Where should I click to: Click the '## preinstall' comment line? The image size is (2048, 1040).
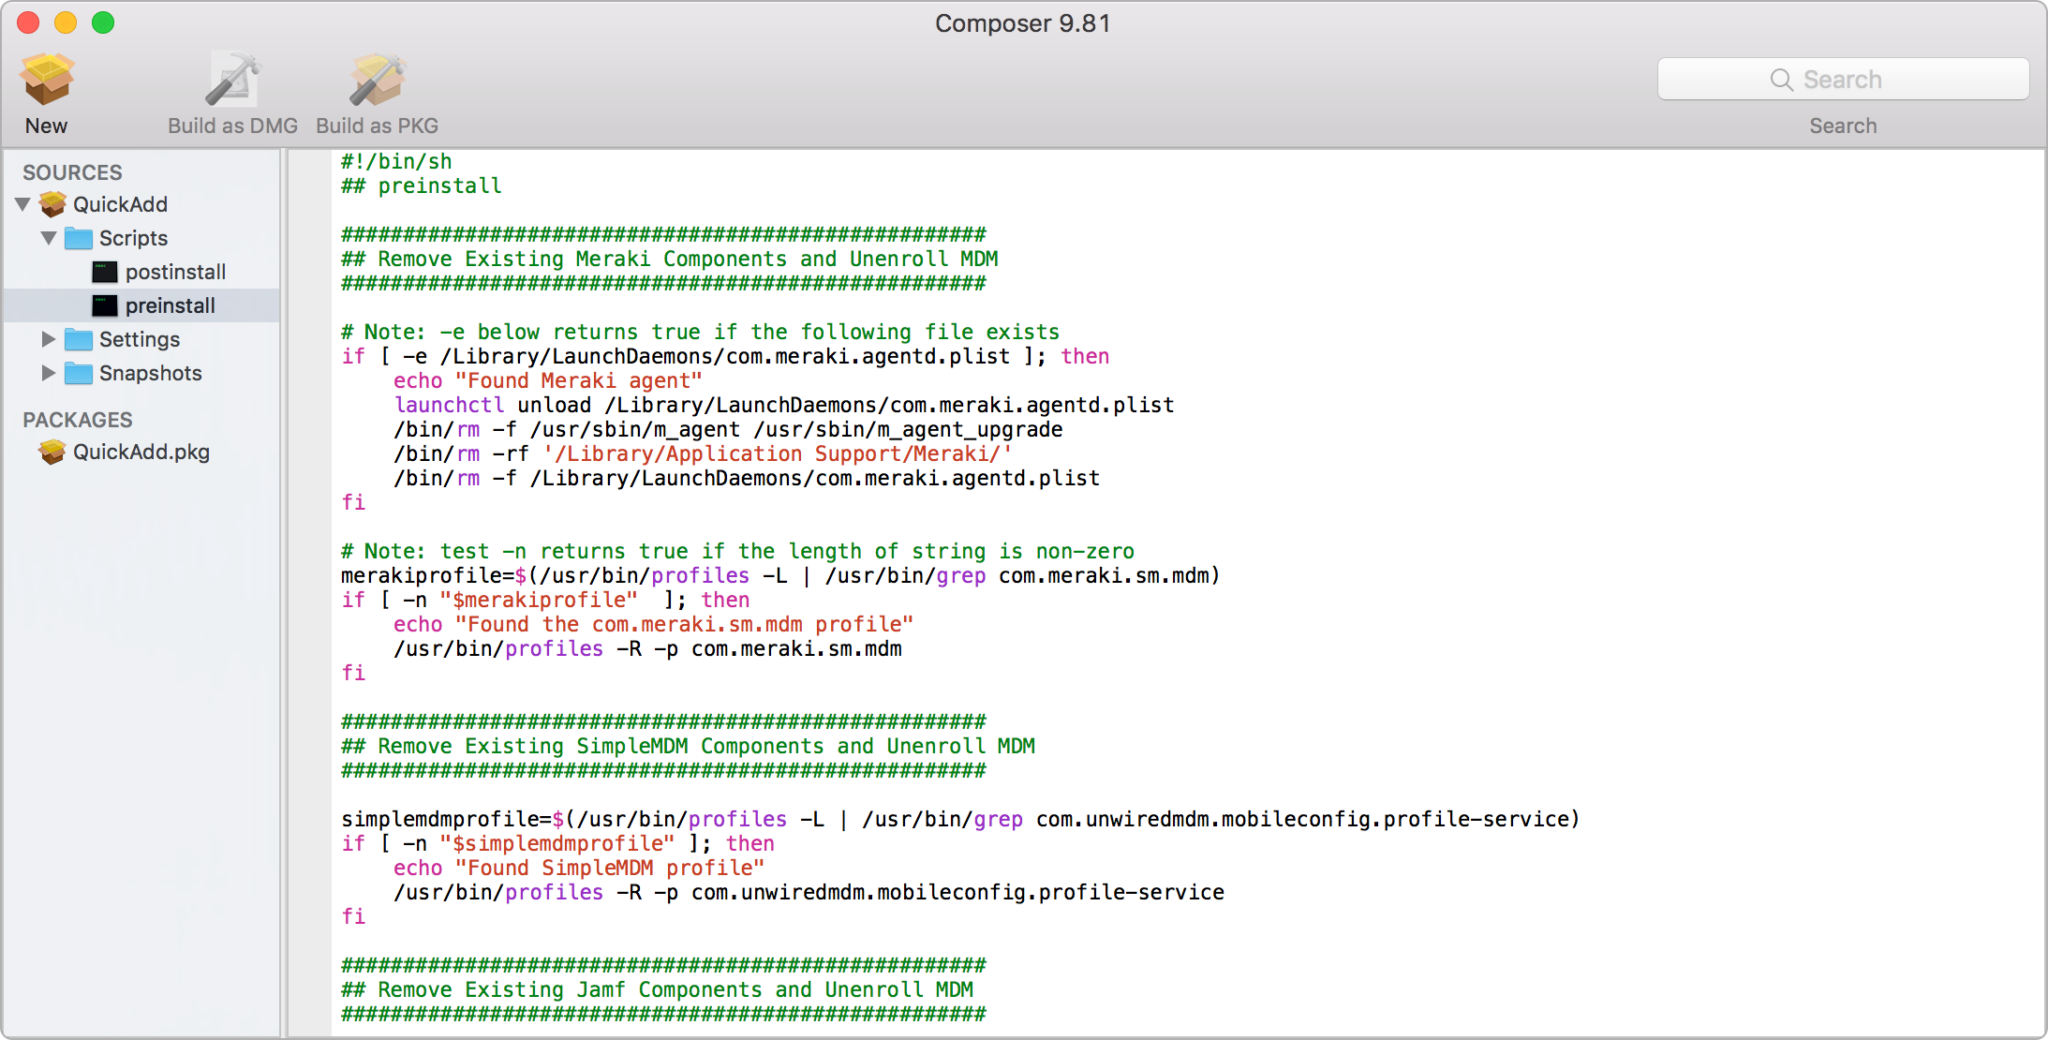pos(422,186)
